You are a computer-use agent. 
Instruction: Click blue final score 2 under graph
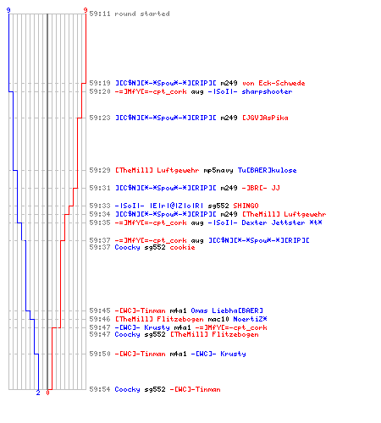38,393
